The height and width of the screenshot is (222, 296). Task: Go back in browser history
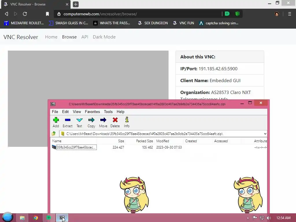tap(6, 14)
